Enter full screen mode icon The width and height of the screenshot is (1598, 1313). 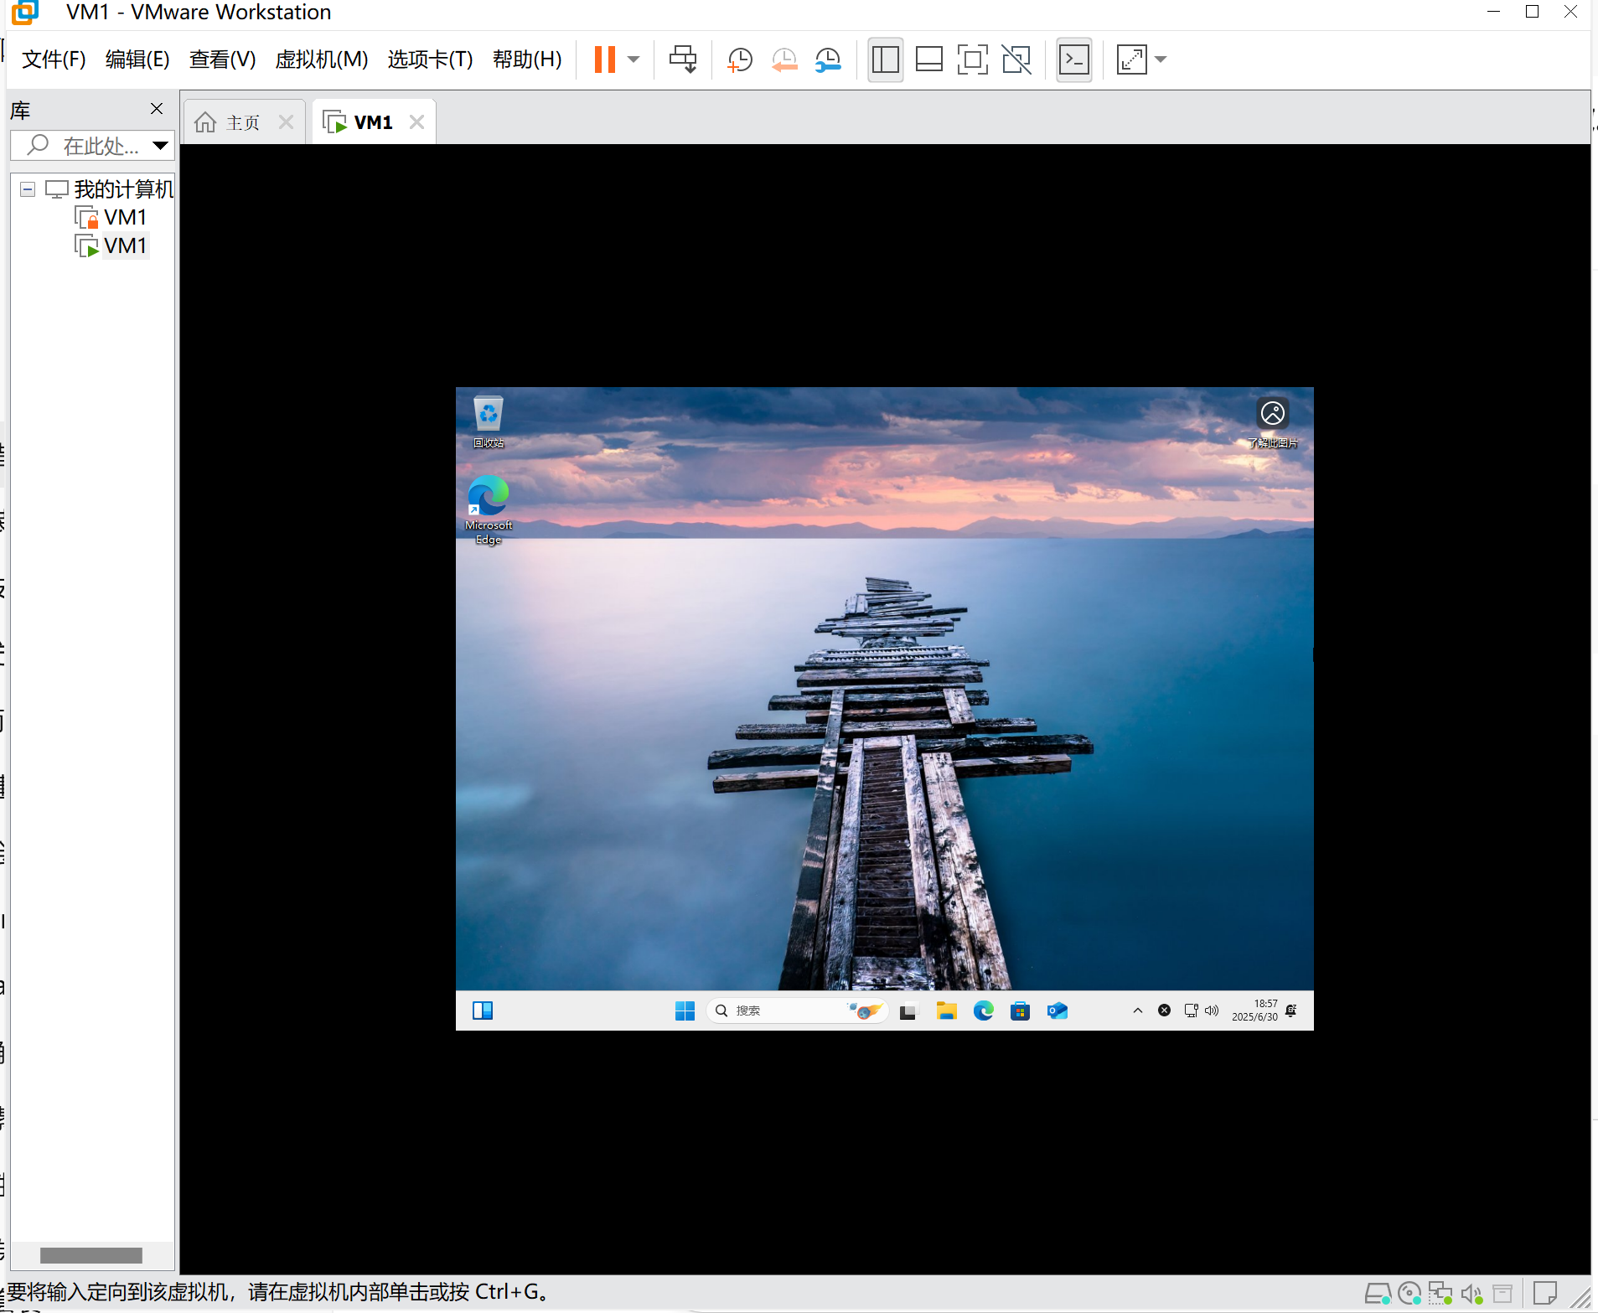click(x=972, y=59)
